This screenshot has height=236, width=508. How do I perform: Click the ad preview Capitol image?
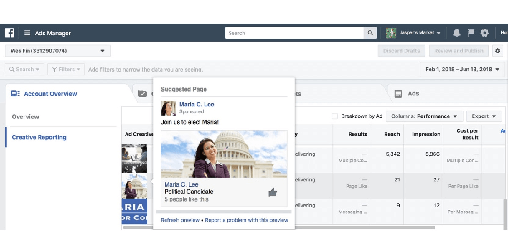[x=224, y=154]
